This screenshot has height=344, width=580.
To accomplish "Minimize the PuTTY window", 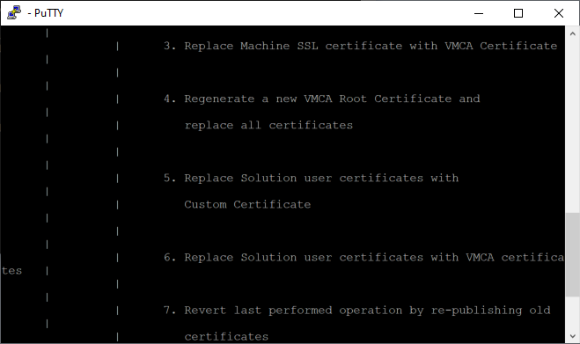I will point(479,13).
